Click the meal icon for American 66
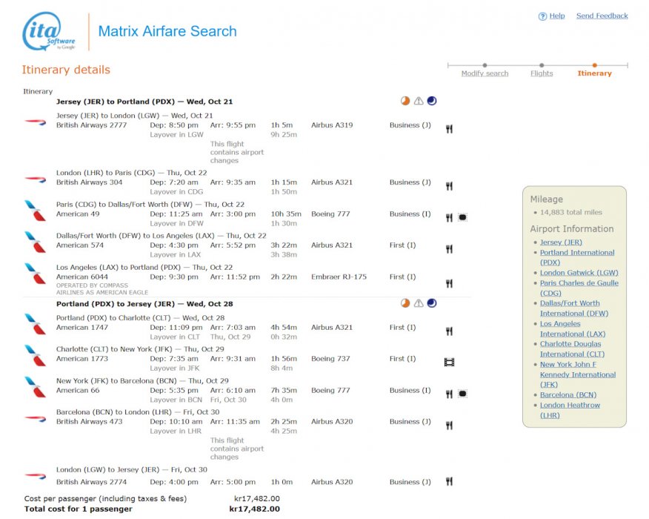This screenshot has width=649, height=519. click(449, 394)
